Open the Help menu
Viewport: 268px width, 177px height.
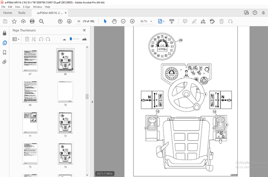click(x=48, y=7)
